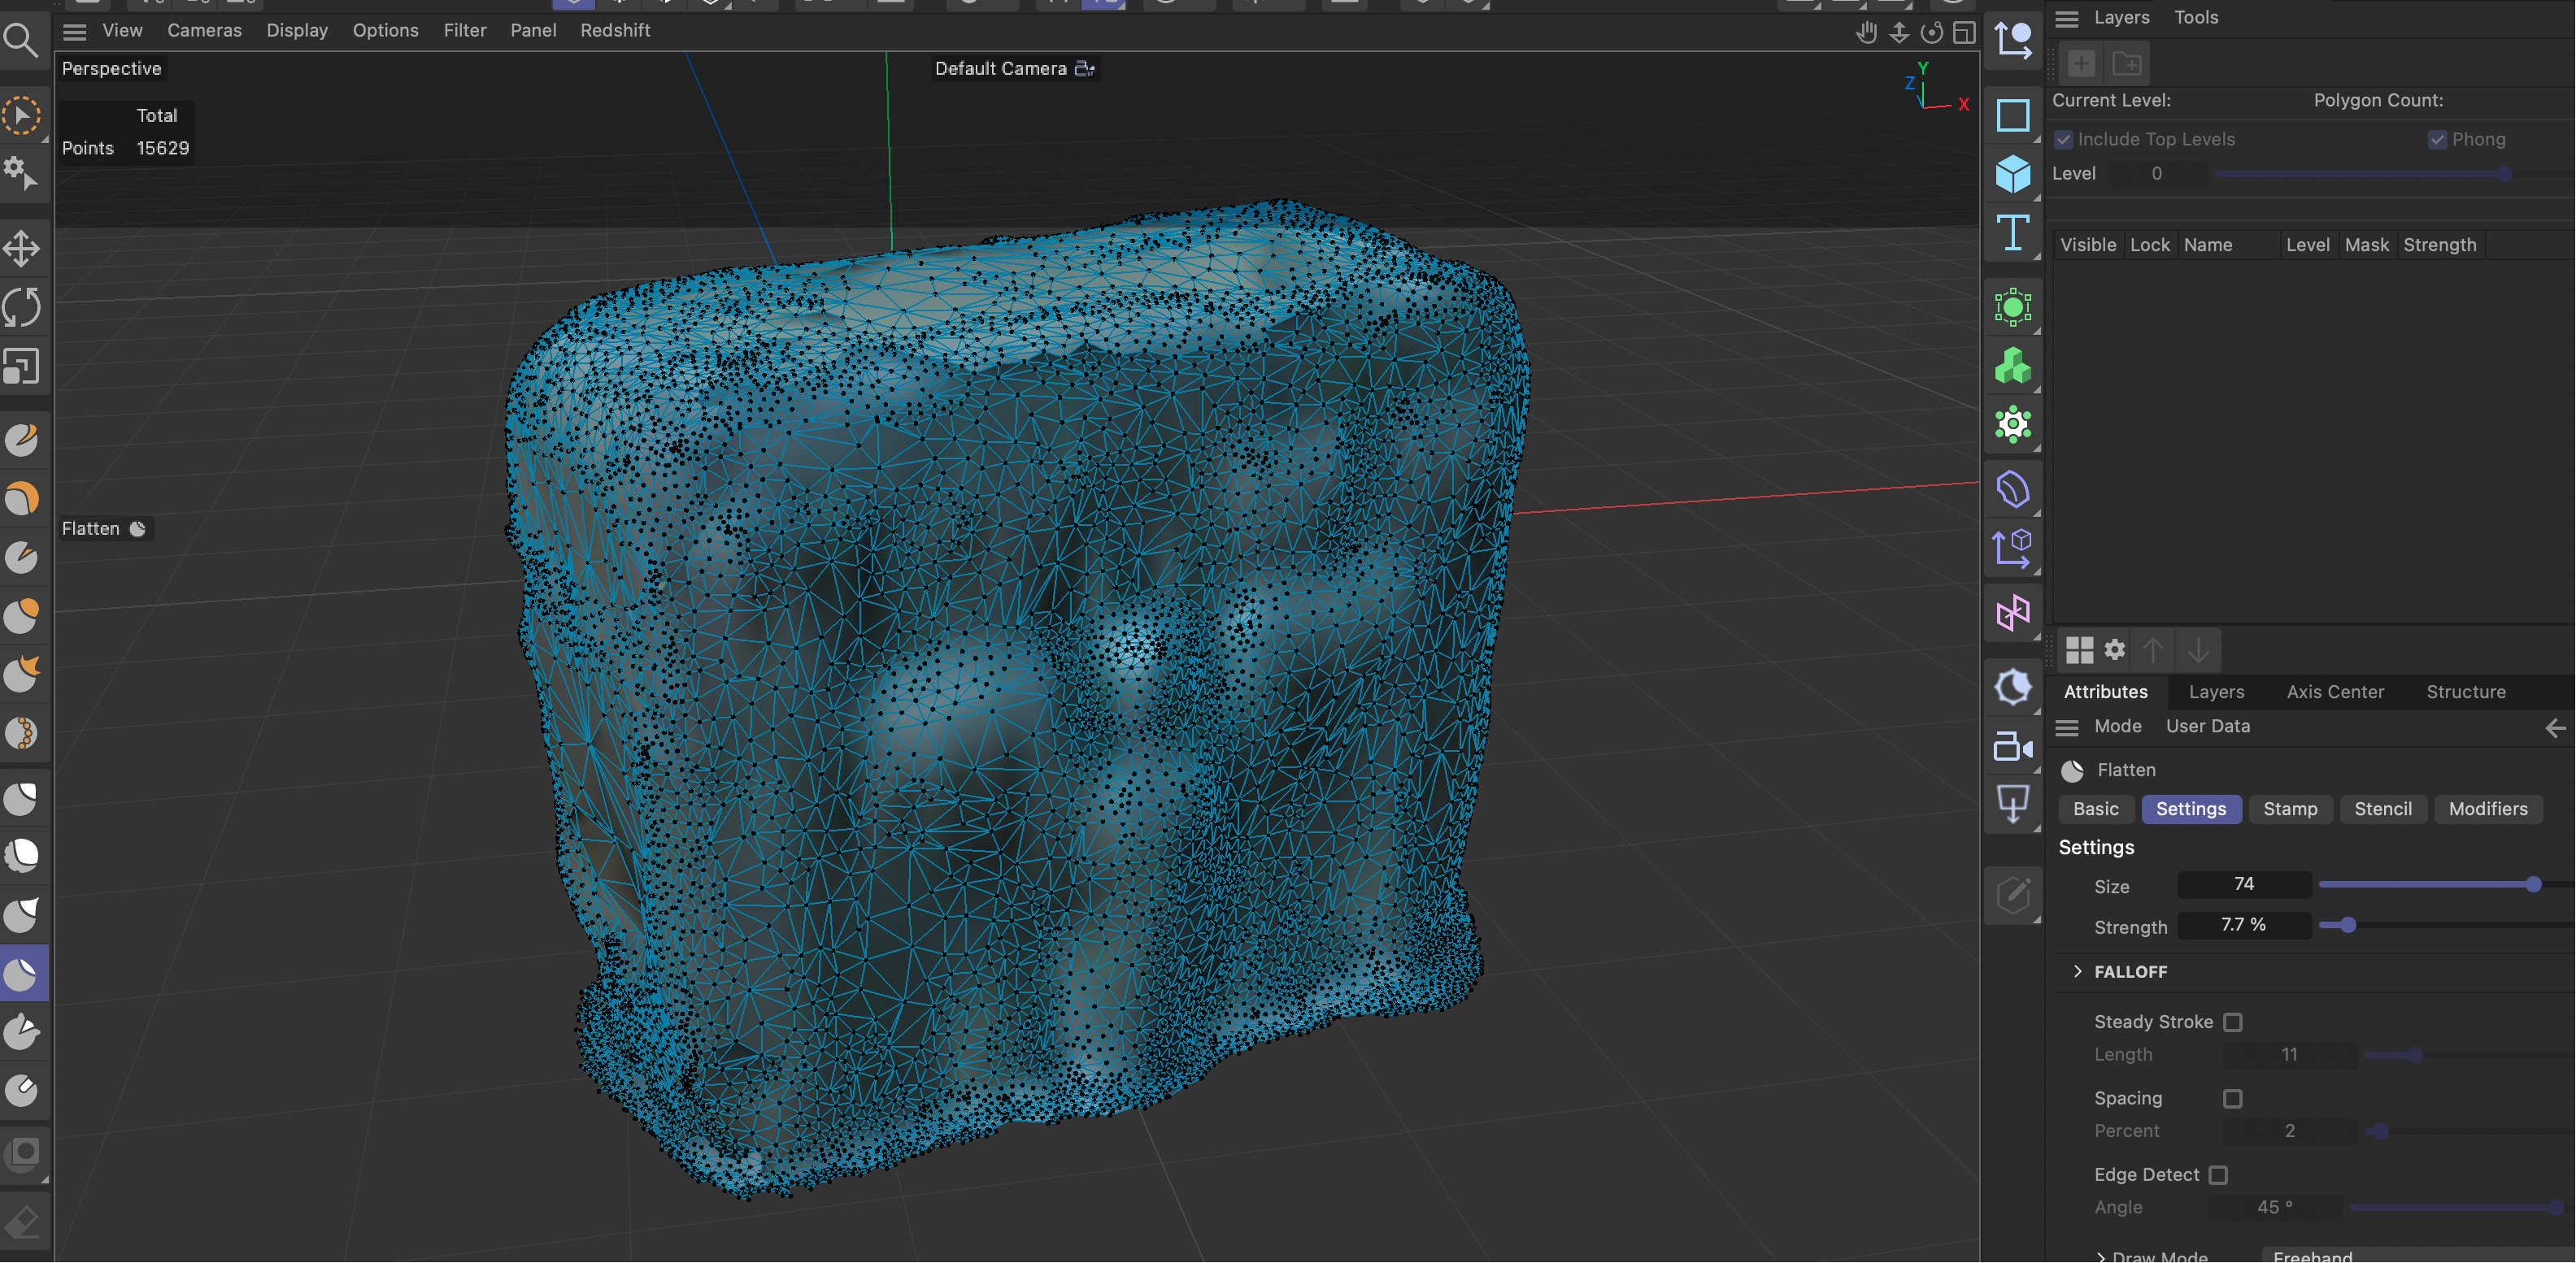Click the Cube primitive icon
This screenshot has height=1263, width=2576.
click(2012, 175)
